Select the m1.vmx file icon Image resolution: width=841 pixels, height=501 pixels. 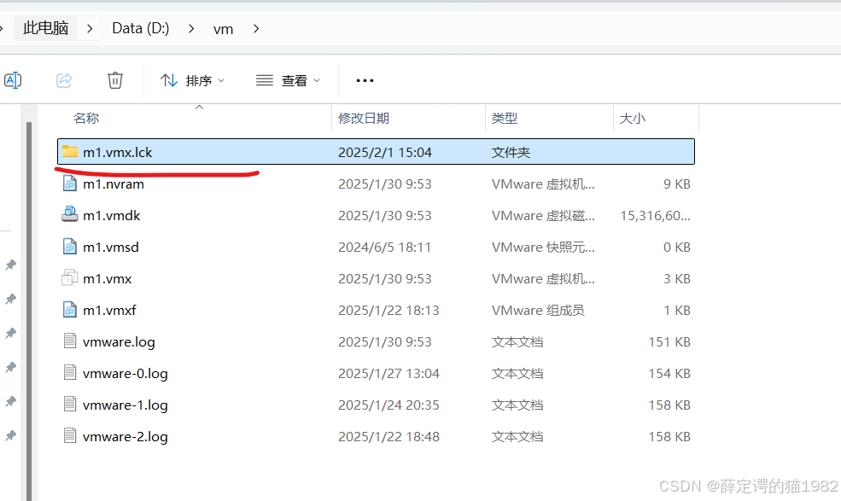click(x=70, y=278)
